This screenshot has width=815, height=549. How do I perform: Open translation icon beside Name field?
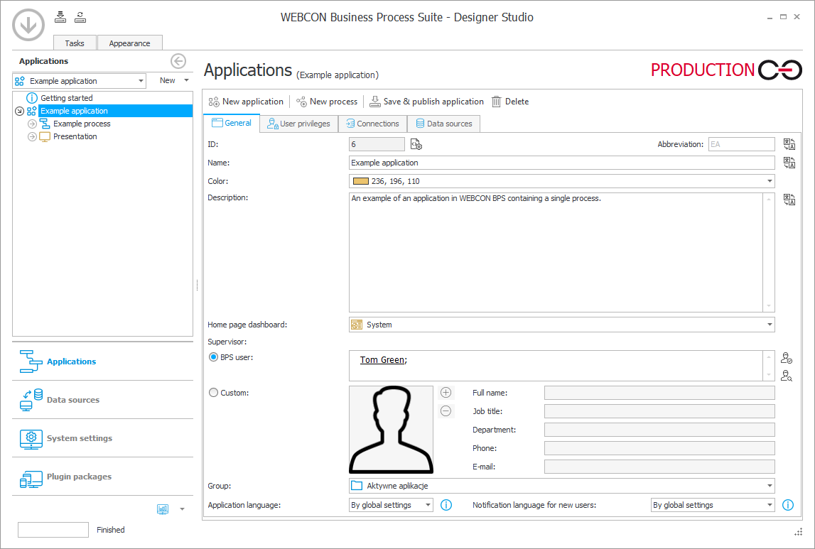[x=789, y=163]
